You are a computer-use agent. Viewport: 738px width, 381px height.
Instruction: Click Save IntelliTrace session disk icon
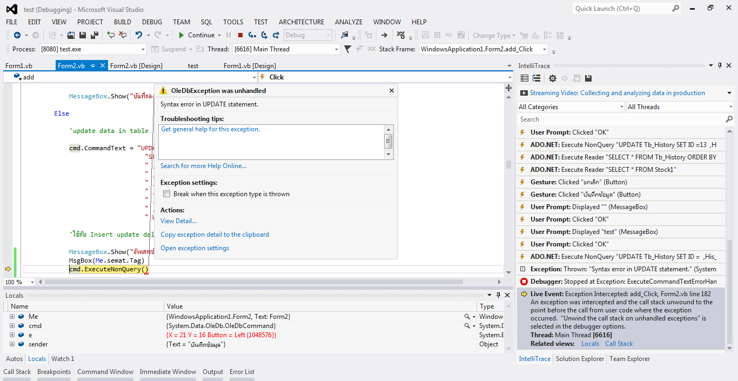pos(588,78)
